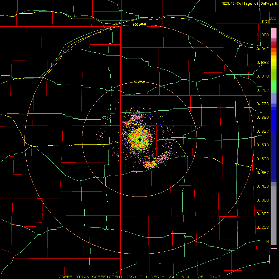Screen dimensions: 279x279
Task: Pick the gray segment of the color bar
Action: pyautogui.click(x=274, y=216)
